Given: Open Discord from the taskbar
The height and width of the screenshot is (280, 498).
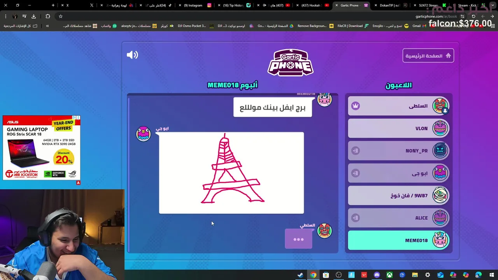Looking at the screenshot, I should pos(377,275).
